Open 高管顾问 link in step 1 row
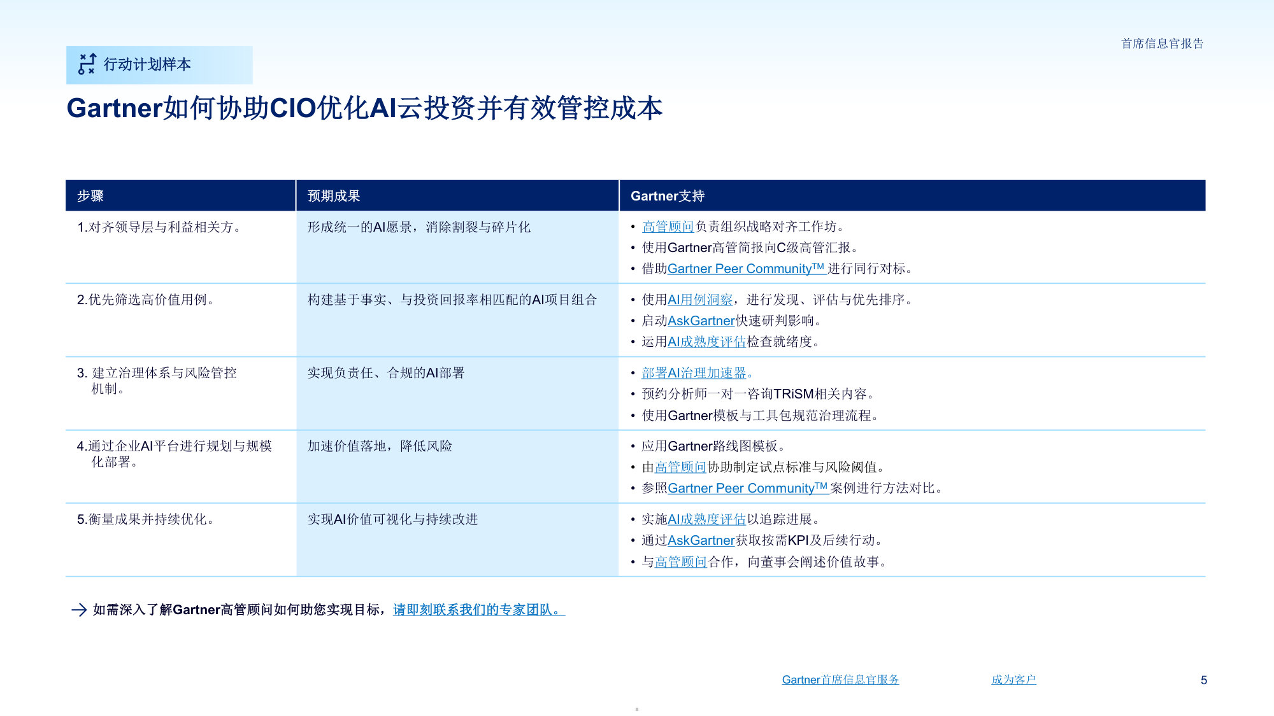Screen dimensions: 1274x716 (668, 227)
